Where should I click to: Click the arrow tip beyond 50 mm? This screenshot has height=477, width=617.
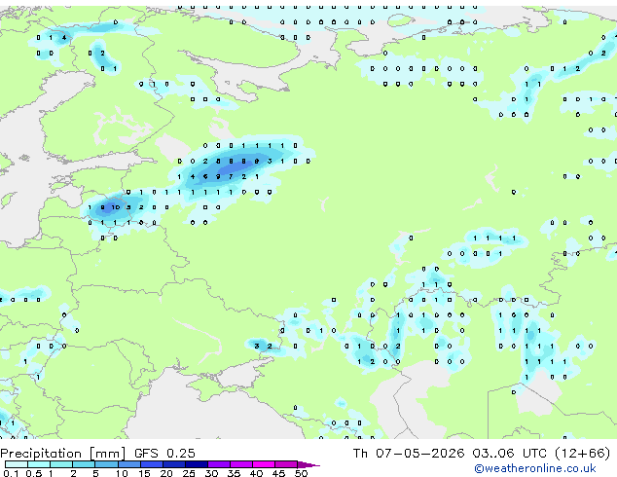click(308, 464)
